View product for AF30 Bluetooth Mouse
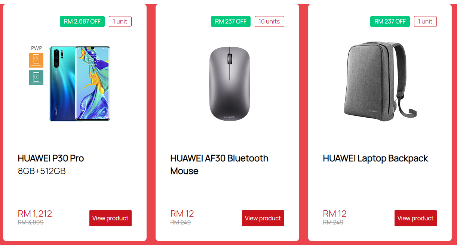Image resolution: width=457 pixels, height=245 pixels. (263, 218)
